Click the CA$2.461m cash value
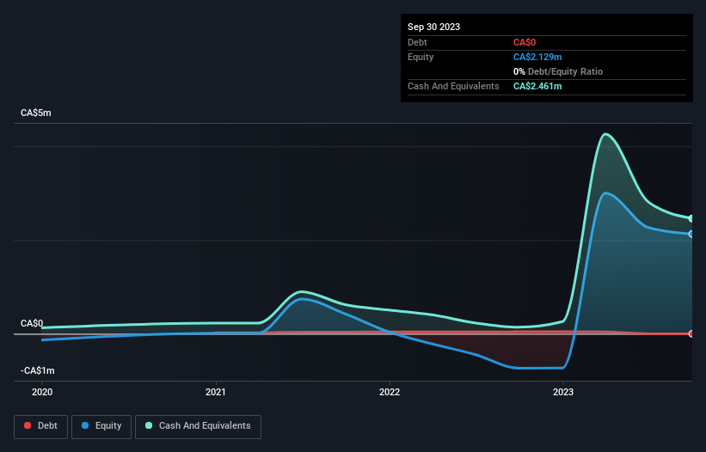 (x=537, y=86)
